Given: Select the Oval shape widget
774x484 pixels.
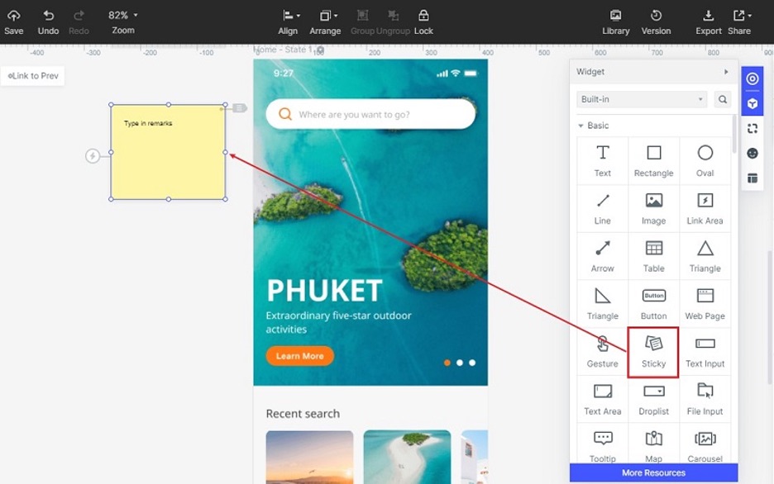Looking at the screenshot, I should coord(705,159).
